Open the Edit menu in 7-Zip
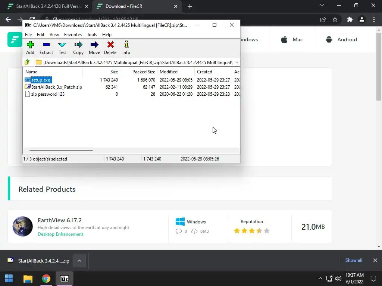 pyautogui.click(x=40, y=35)
